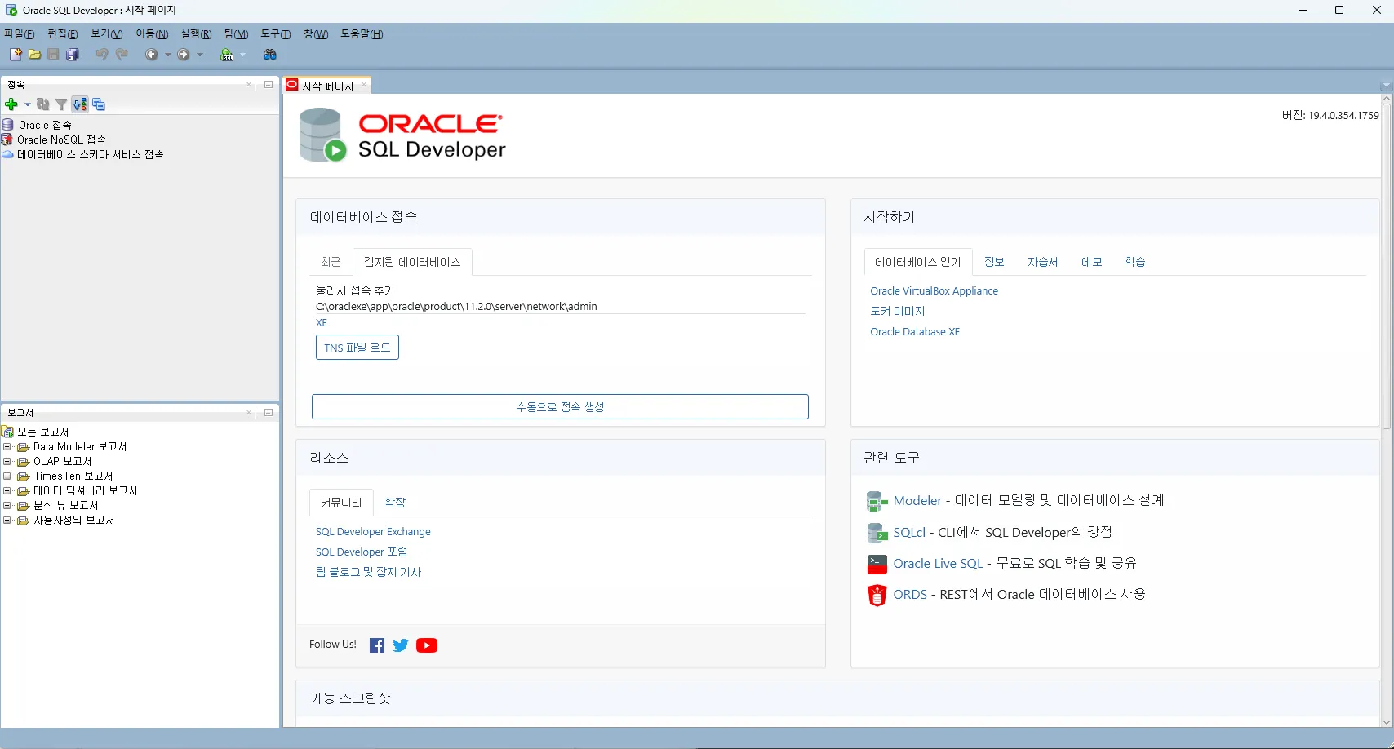Open SQL Developer Exchange link
This screenshot has width=1394, height=749.
tap(373, 532)
